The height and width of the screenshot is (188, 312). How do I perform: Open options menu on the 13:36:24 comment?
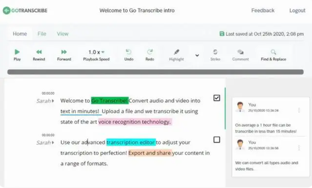point(299,110)
